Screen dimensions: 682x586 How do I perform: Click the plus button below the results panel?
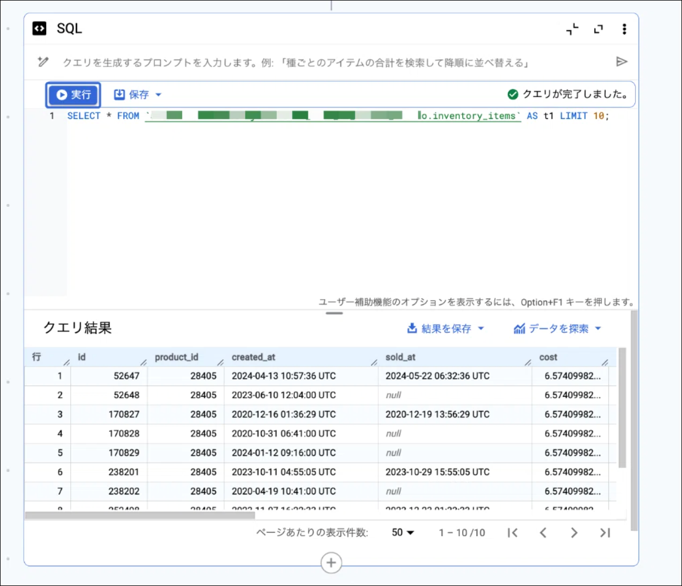[x=331, y=562]
